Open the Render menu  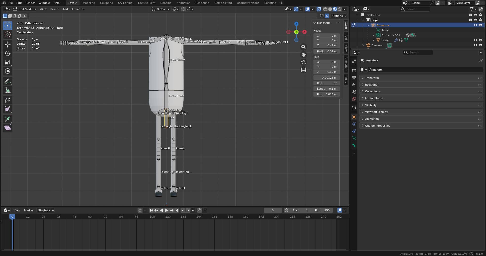(x=30, y=3)
